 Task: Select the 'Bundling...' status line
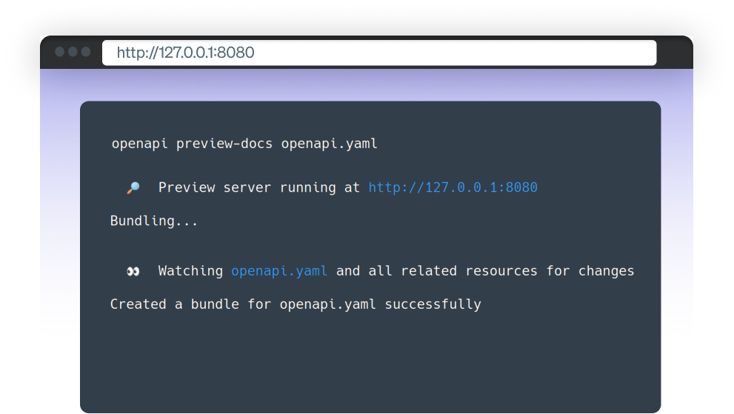[154, 221]
